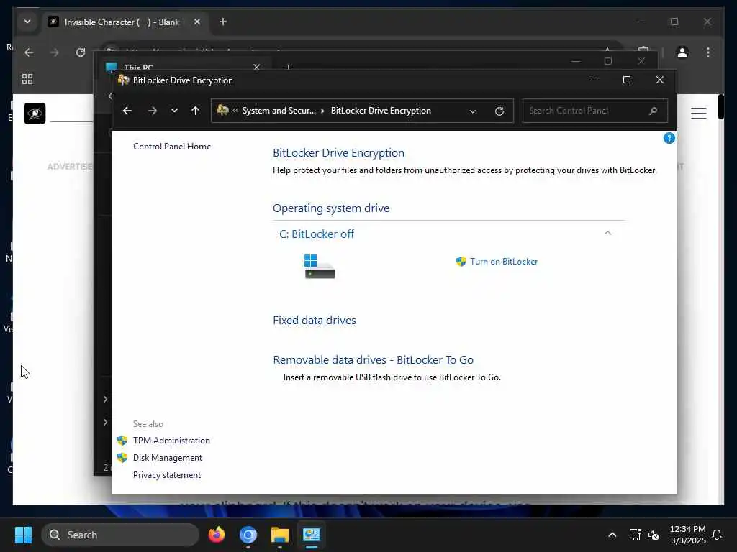Viewport: 737px width, 552px height.
Task: Open Privacy statement link
Action: [x=167, y=475]
